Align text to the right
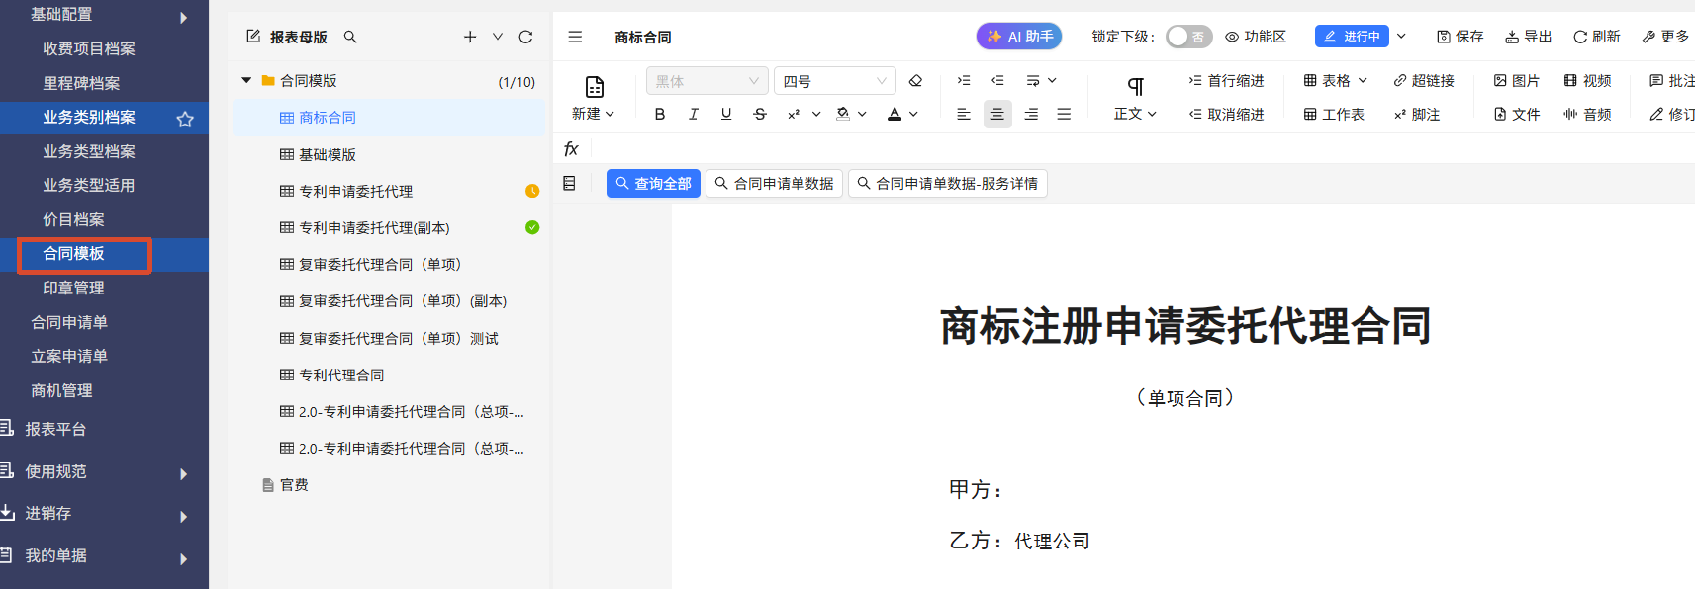Viewport: 1695px width, 589px height. 1031,115
